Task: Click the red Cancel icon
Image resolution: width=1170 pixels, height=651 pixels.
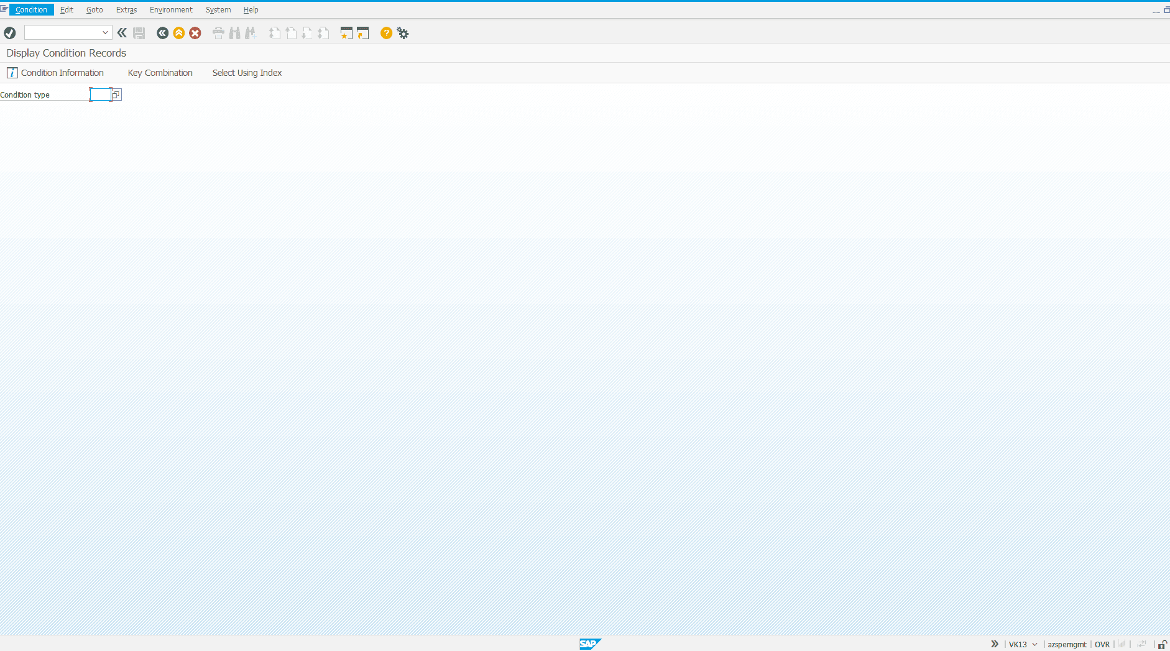Action: (195, 33)
